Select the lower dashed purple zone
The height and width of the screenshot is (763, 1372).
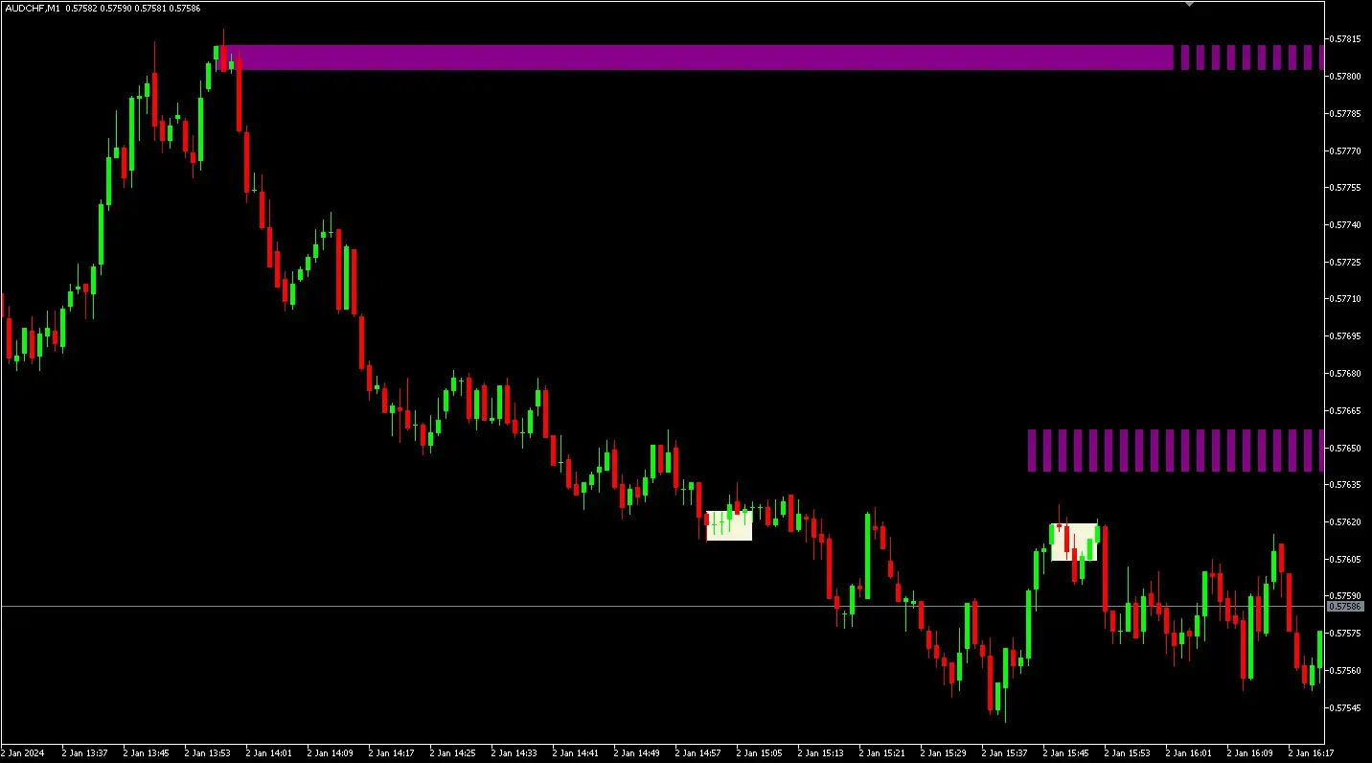1176,451
